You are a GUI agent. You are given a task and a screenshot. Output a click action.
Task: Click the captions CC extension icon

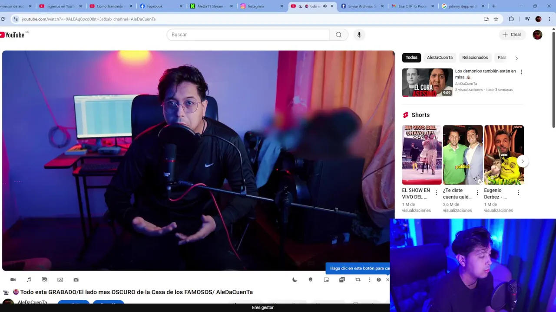tap(60, 280)
